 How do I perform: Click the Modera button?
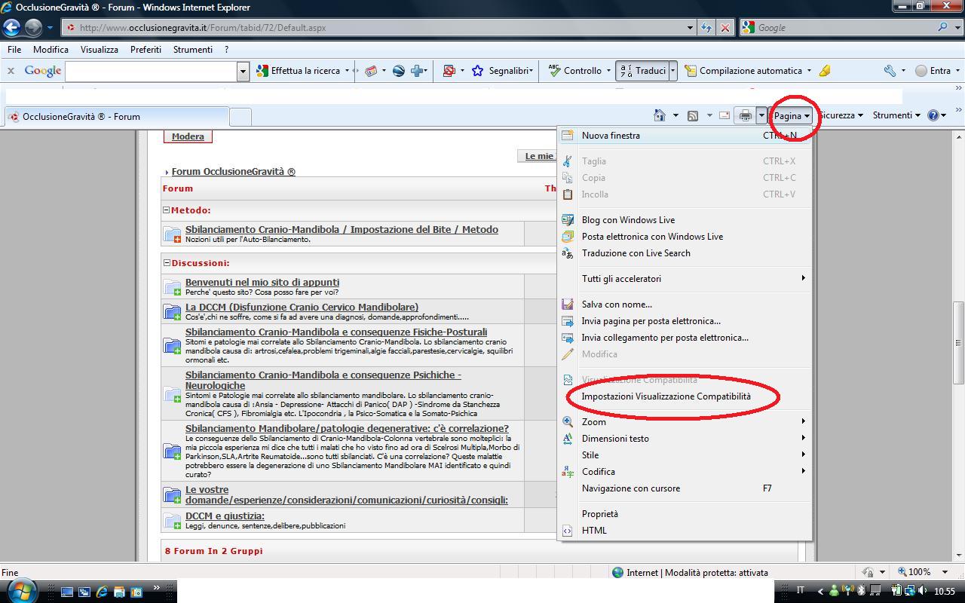coord(188,136)
